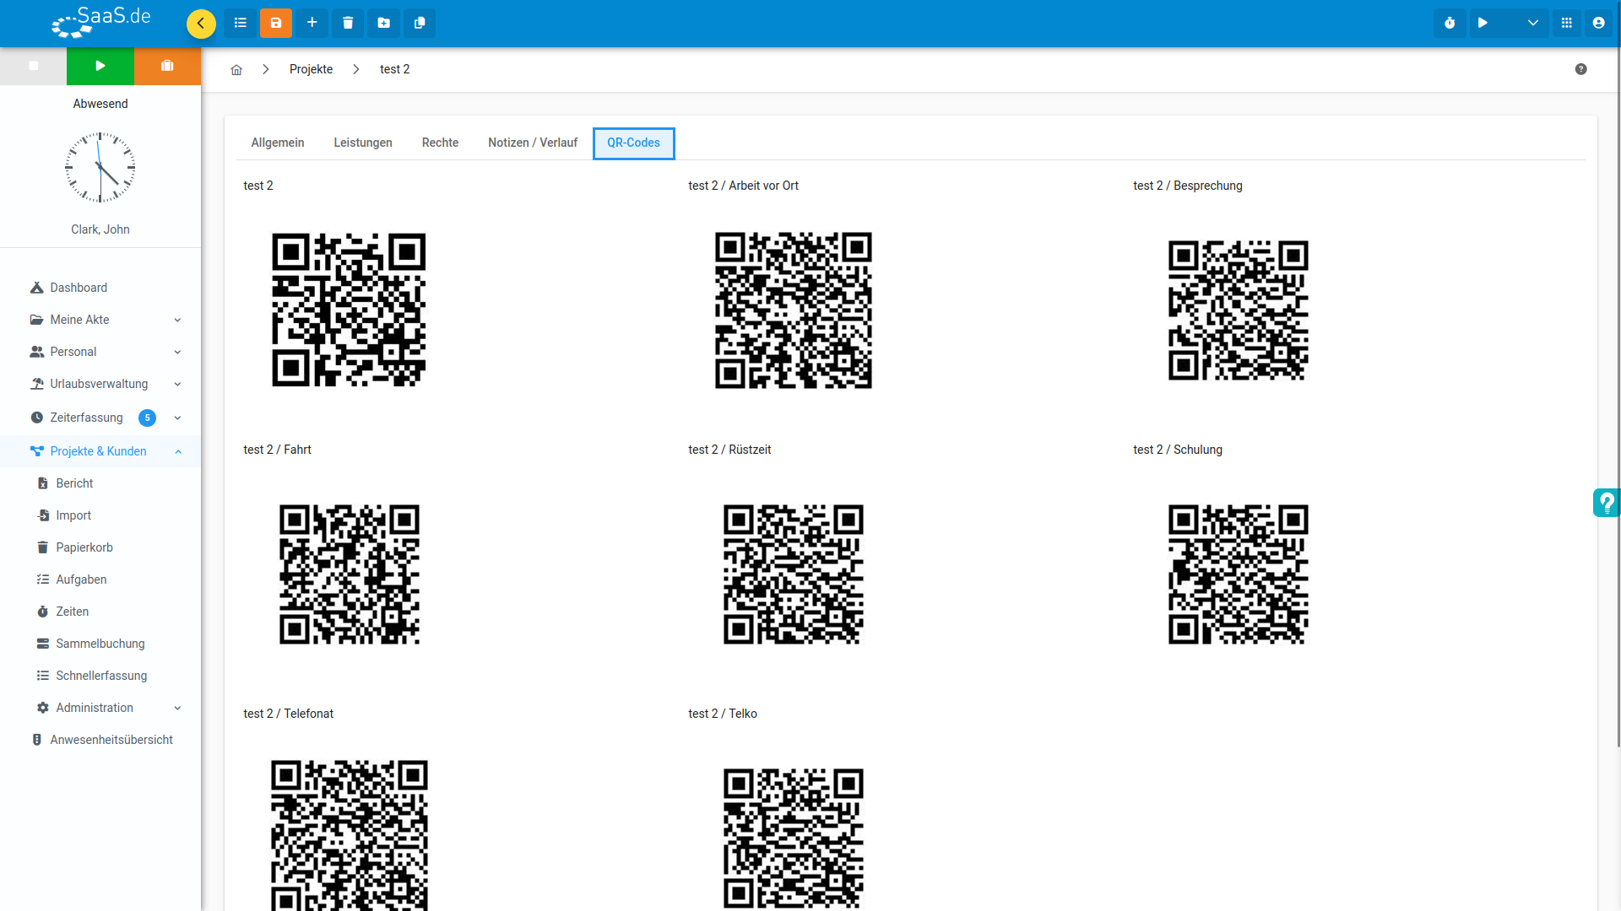1621x911 pixels.
Task: Switch to Leistungen tab
Action: [363, 143]
